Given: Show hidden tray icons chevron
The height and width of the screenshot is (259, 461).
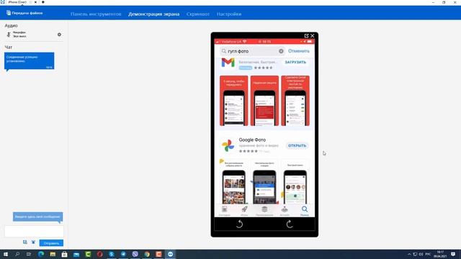Looking at the screenshot, I should 409,254.
